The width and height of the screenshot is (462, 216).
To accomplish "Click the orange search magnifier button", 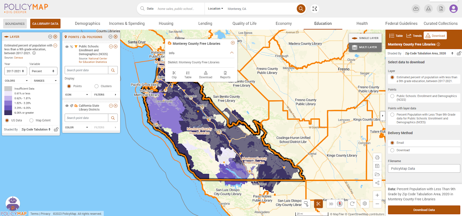I will 301,9.
